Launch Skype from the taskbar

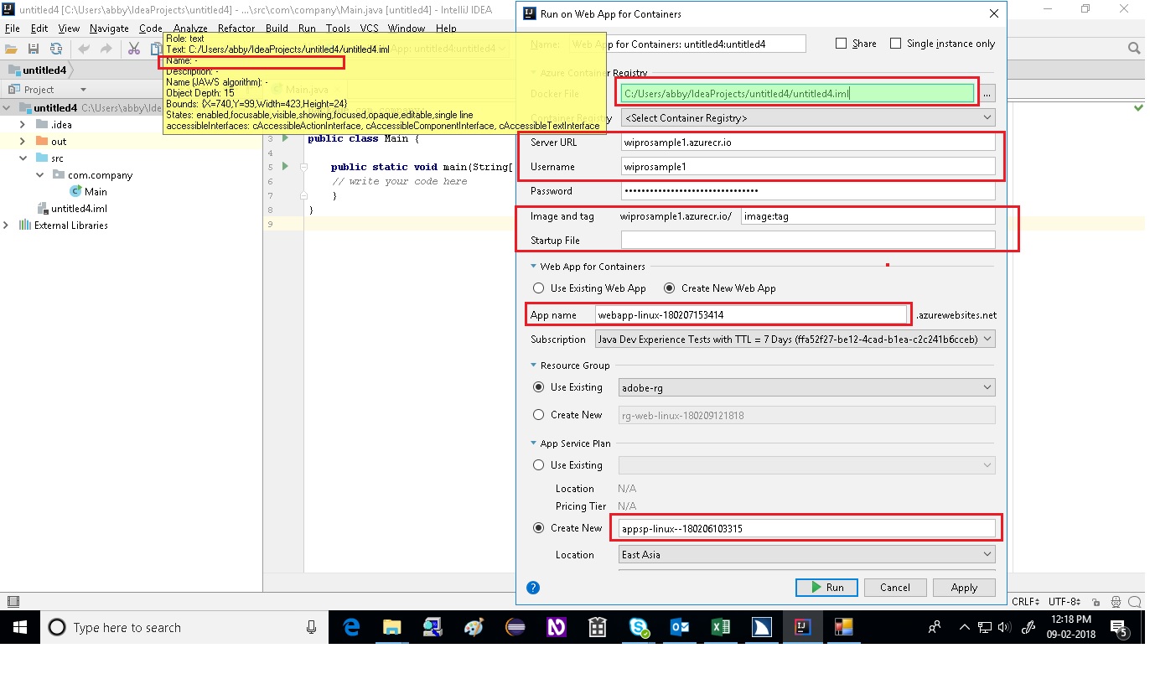click(639, 627)
